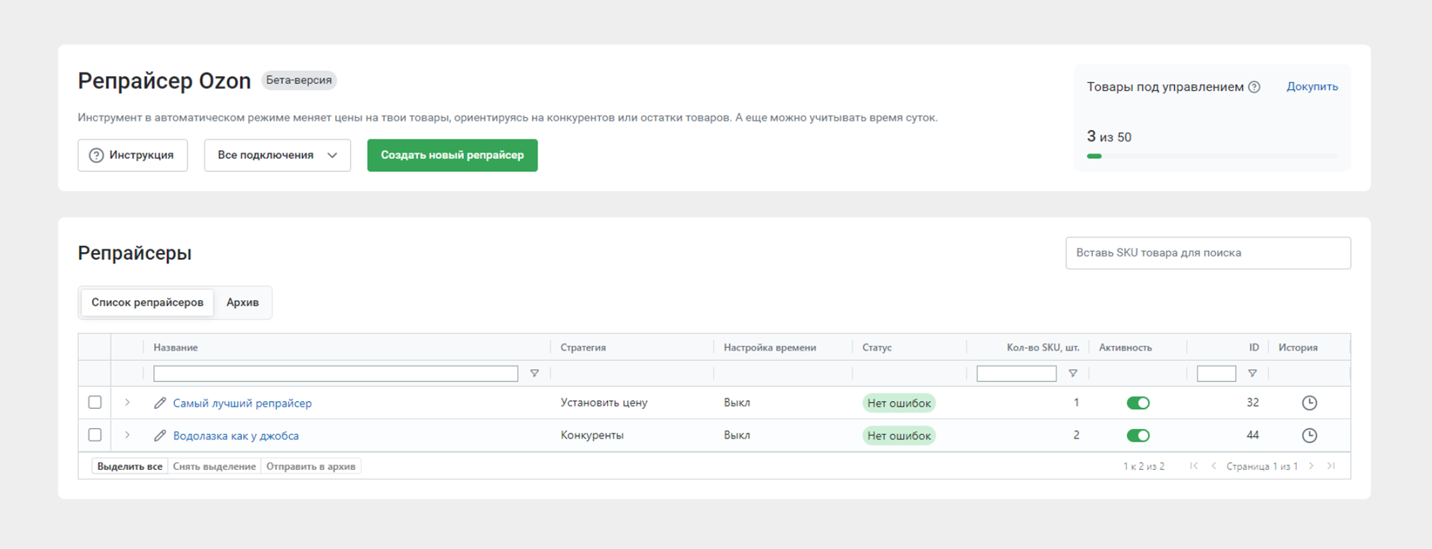Screen dimensions: 1432x549
Task: Click the filter icon for Кол-во SKU column
Action: point(1073,374)
